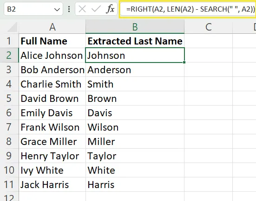The image size is (256, 201).
Task: Click cell B3 containing 'Anderson'
Action: coord(135,69)
